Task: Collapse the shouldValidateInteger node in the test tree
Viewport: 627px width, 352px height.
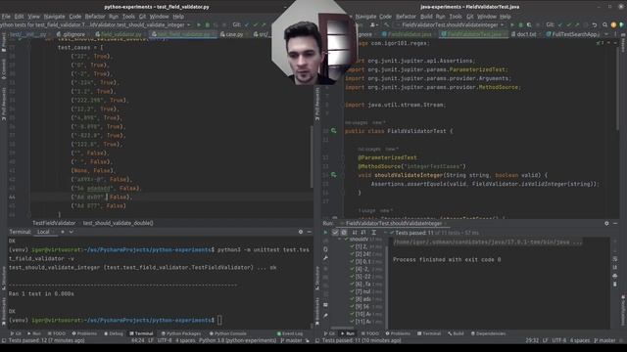Action: (x=340, y=239)
